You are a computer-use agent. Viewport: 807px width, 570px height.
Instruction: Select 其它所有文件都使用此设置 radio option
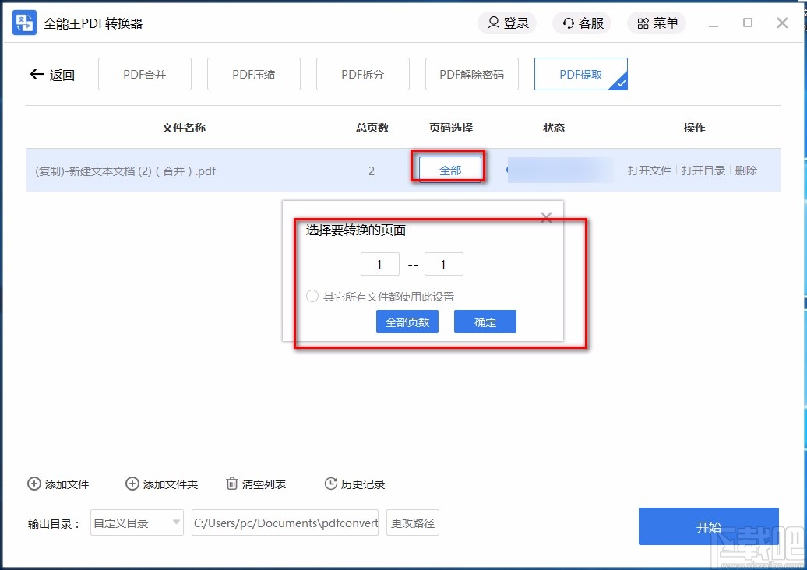pyautogui.click(x=312, y=296)
